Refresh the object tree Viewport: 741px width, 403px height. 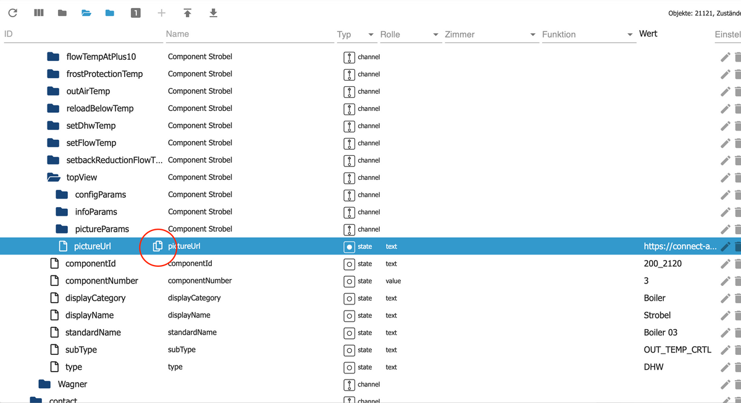pos(12,12)
